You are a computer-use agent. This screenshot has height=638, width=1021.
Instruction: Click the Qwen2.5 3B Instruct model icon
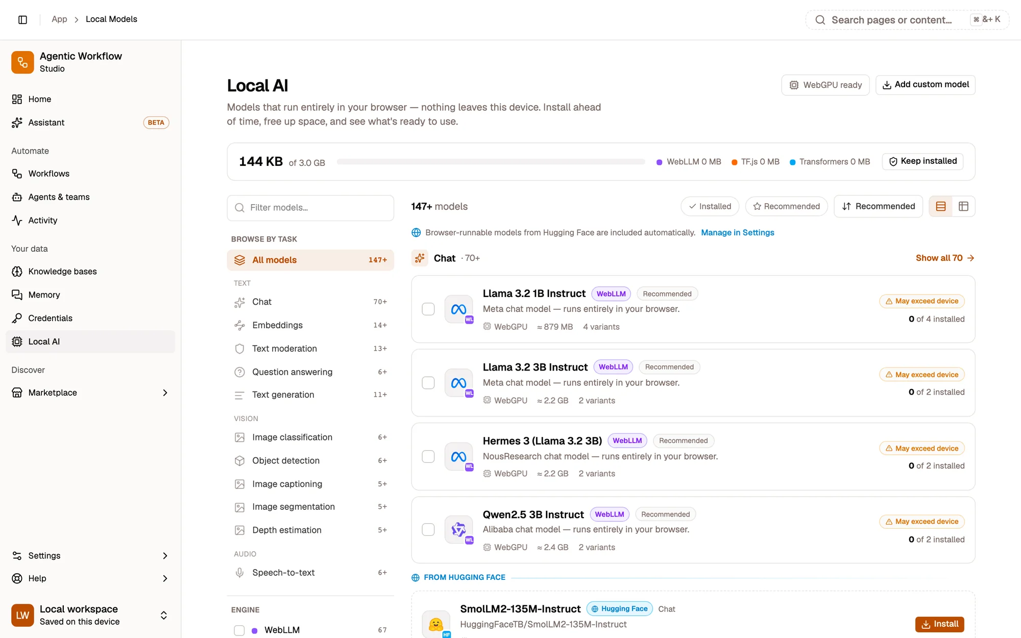click(458, 530)
